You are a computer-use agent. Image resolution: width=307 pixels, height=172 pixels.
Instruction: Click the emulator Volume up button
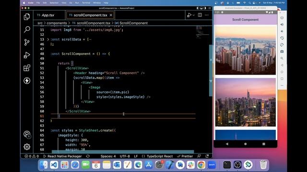pyautogui.click(x=282, y=24)
